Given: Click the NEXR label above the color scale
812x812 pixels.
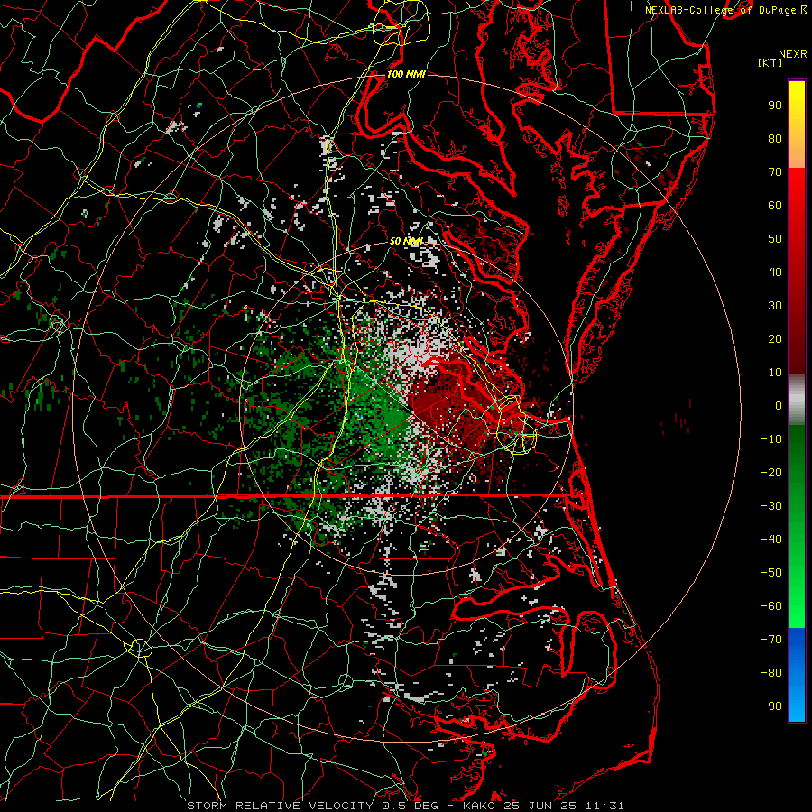Looking at the screenshot, I should pos(793,54).
